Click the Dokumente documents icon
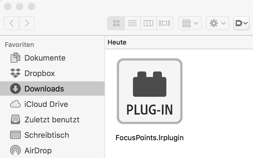The height and width of the screenshot is (158, 253). point(15,58)
